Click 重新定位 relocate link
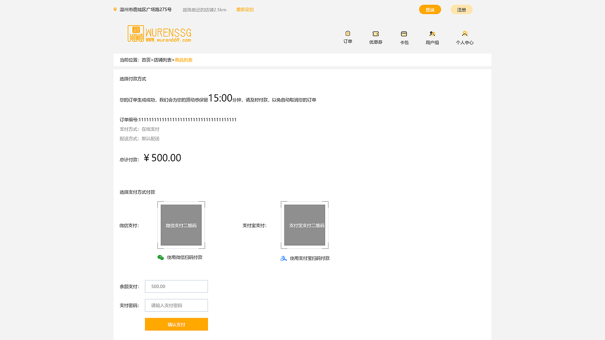 pos(245,9)
